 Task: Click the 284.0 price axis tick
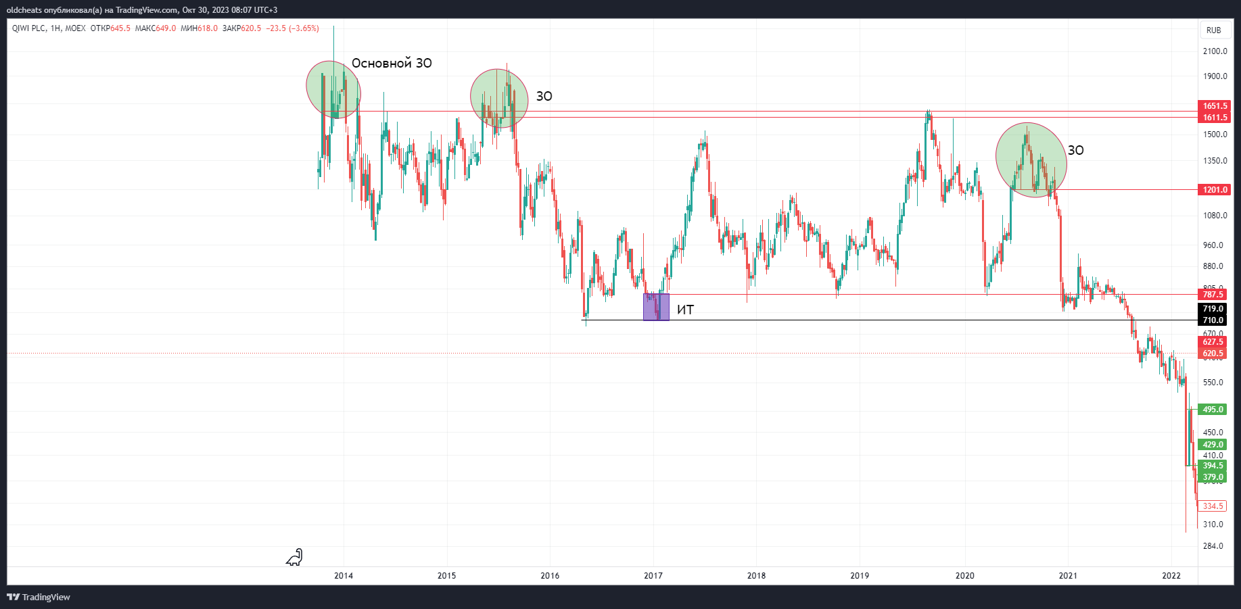point(1213,546)
